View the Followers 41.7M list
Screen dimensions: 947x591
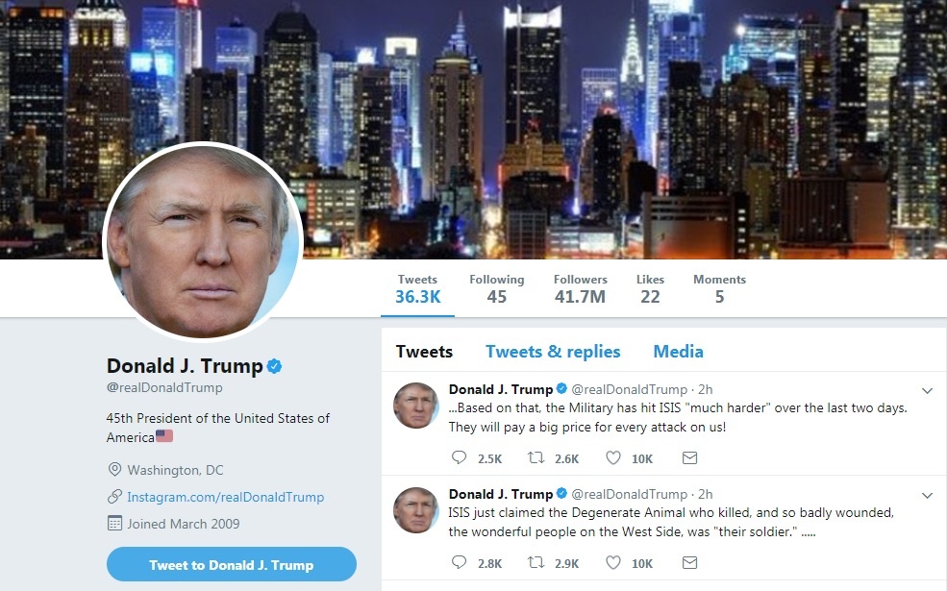(x=581, y=288)
